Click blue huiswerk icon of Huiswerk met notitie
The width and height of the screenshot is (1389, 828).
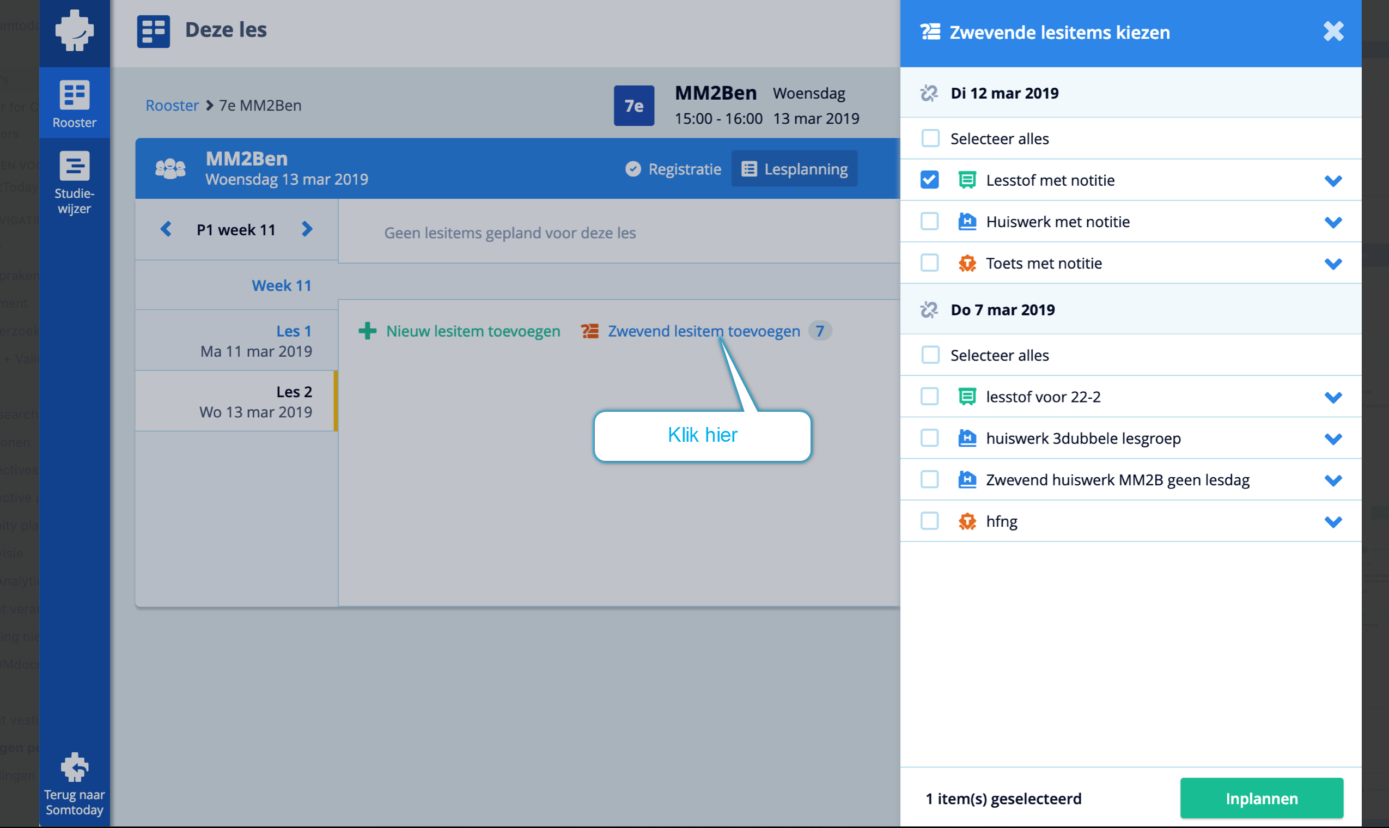(x=967, y=222)
